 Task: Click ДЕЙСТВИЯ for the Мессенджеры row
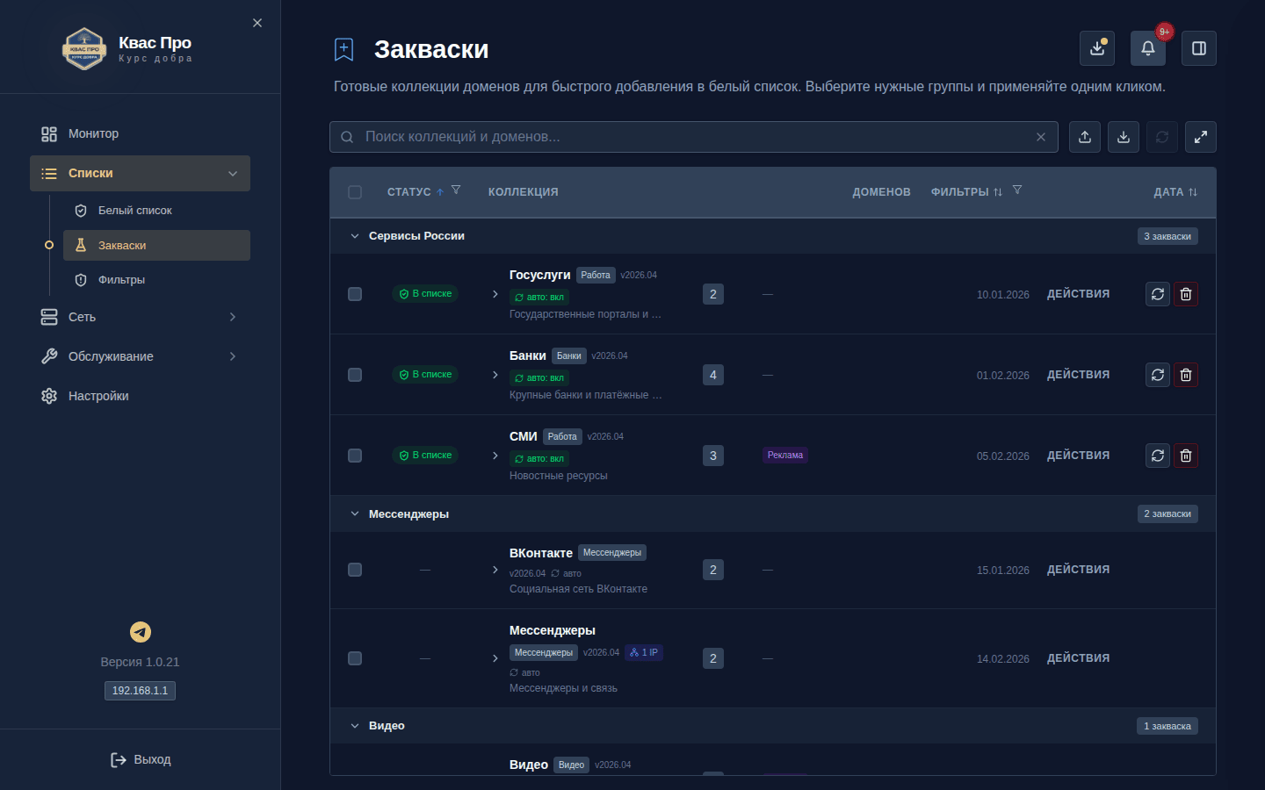(1078, 658)
